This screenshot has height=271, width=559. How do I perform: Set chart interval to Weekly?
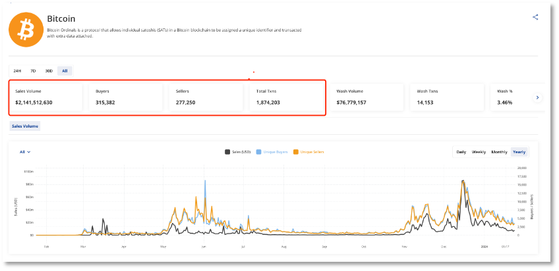click(x=479, y=152)
